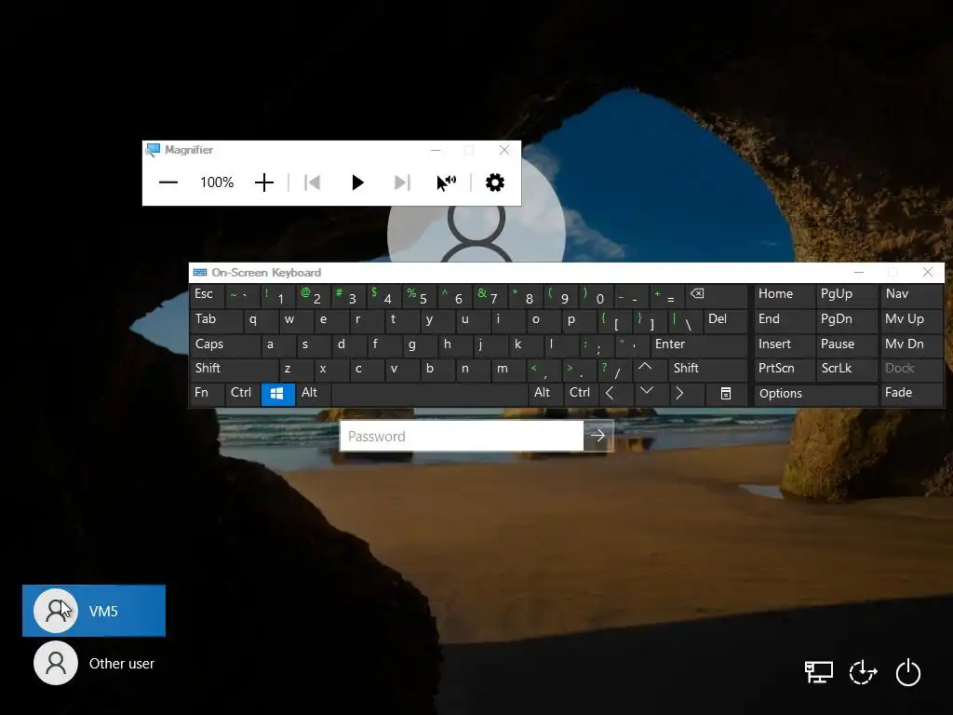Submit password with arrow button
The image size is (953, 715).
(598, 436)
